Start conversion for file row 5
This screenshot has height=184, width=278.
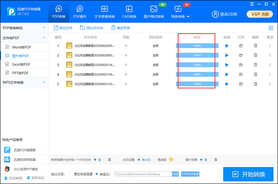(227, 84)
